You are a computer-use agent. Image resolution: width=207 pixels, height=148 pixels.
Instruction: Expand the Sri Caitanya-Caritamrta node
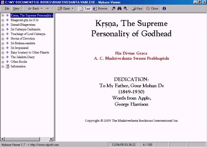pyautogui.click(x=3, y=29)
